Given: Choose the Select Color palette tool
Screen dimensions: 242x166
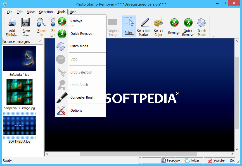Looking at the screenshot, I should pos(158,26).
